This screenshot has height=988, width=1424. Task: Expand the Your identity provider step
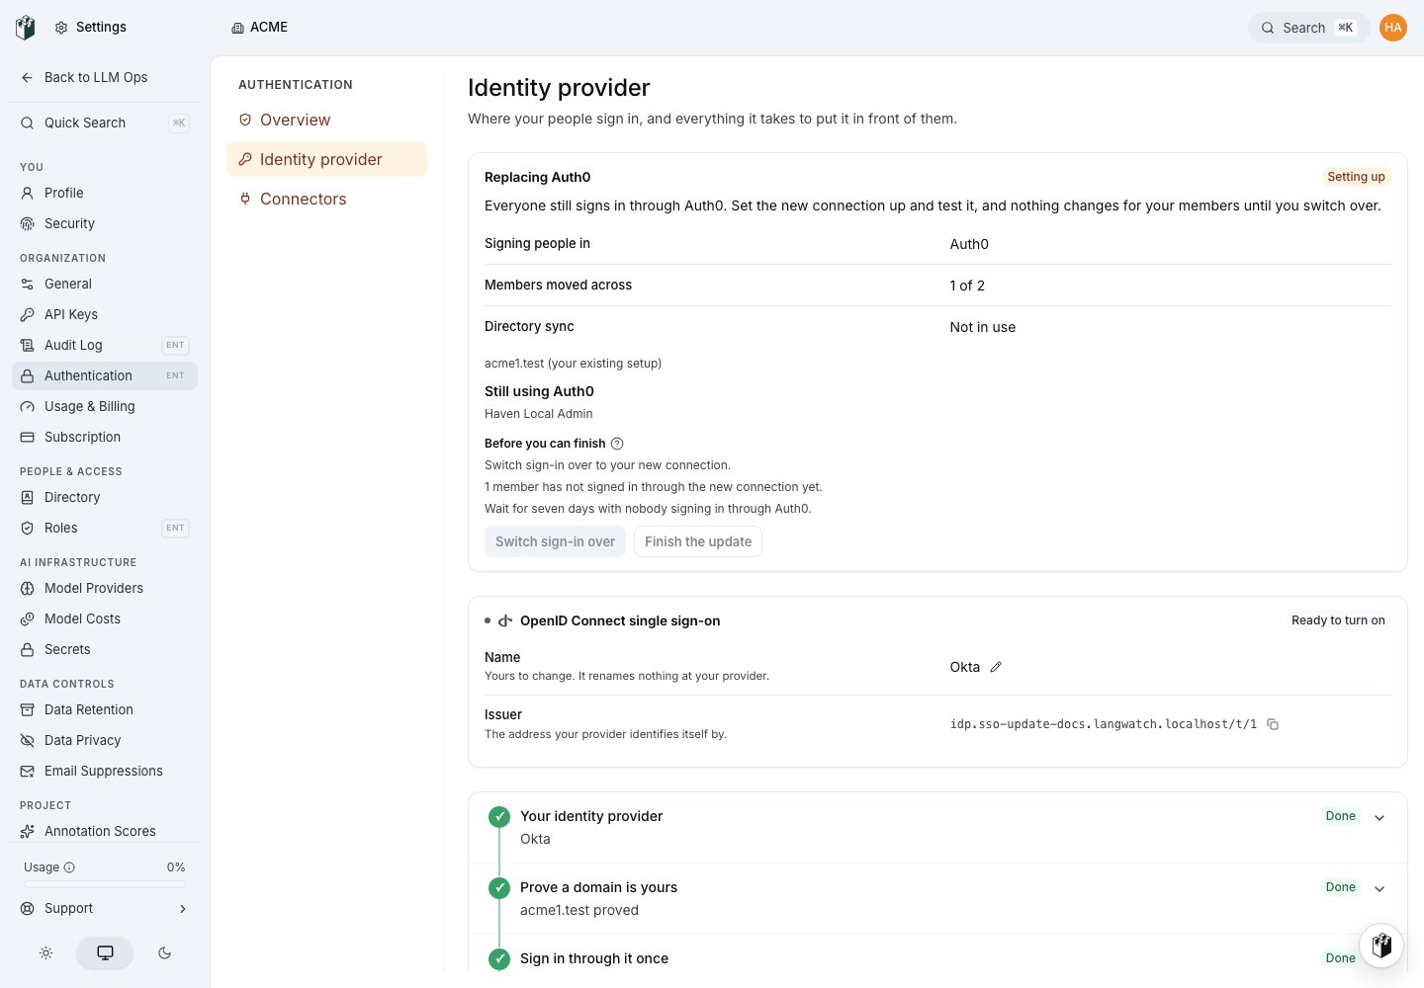(x=1379, y=818)
